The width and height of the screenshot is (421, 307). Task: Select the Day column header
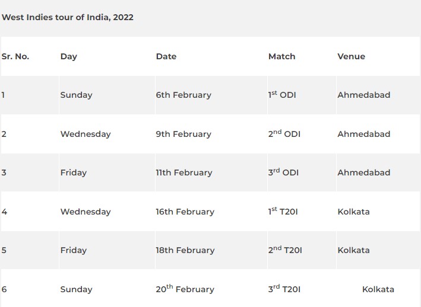[69, 57]
